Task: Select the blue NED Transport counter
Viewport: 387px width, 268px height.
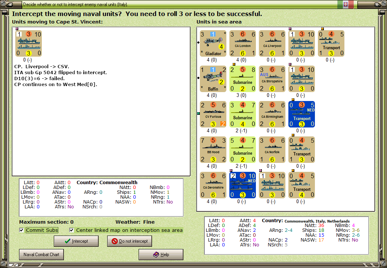Action: (301, 114)
